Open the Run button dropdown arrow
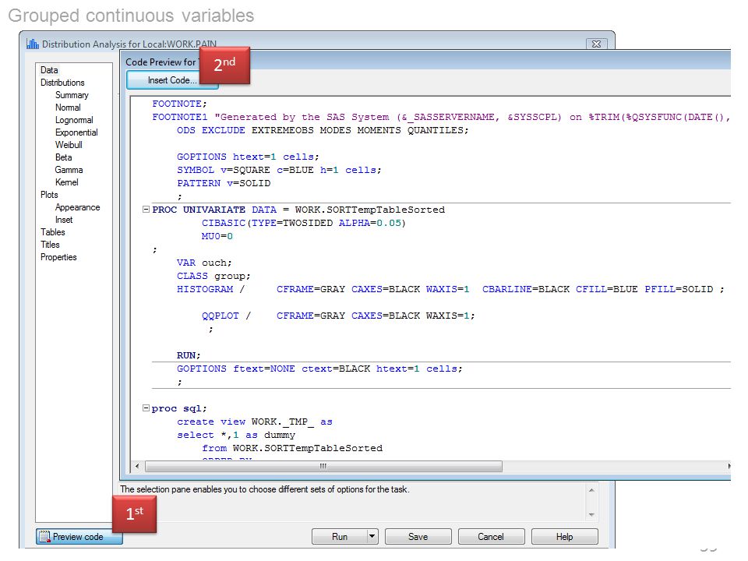Screen dimensions: 748x561 coord(372,537)
